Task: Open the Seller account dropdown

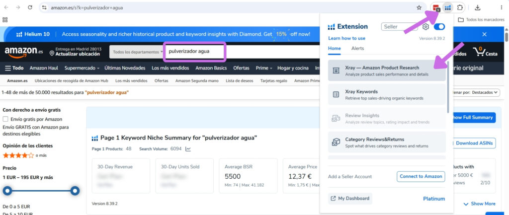Action: pyautogui.click(x=399, y=27)
